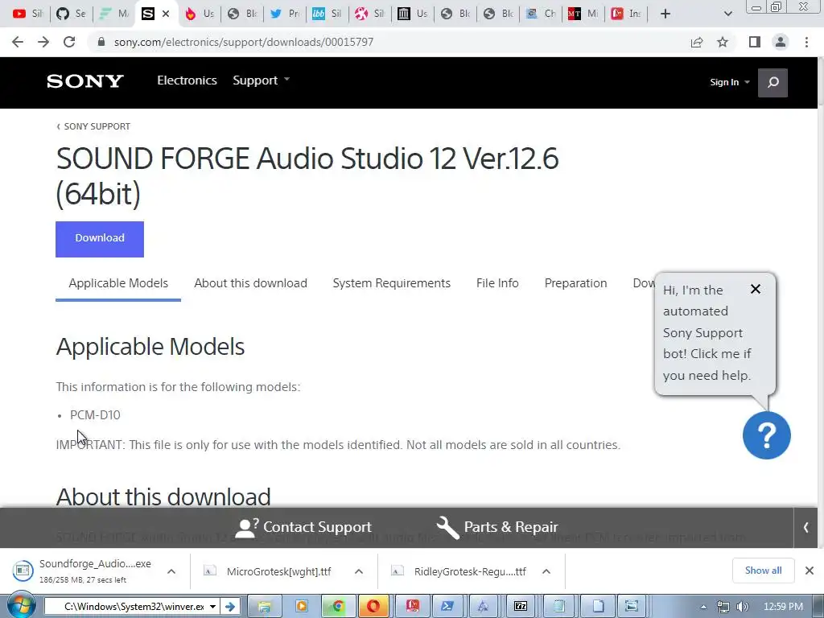The image size is (824, 618).
Task: Expand options for MicroGrotesk download
Action: pos(359,571)
